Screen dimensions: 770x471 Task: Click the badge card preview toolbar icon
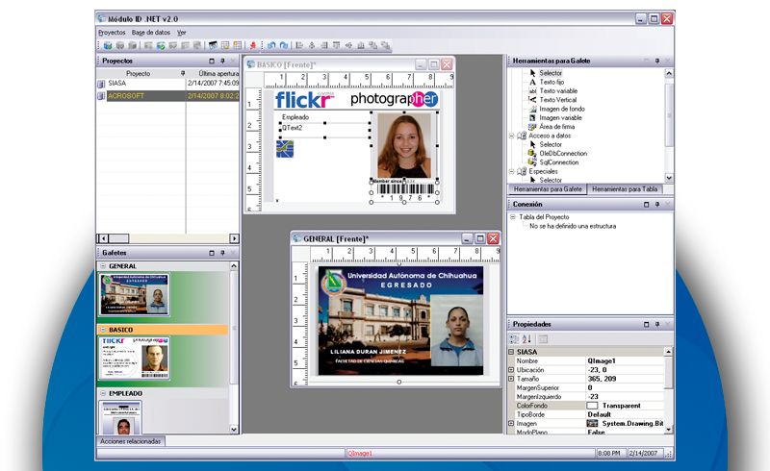click(x=213, y=45)
